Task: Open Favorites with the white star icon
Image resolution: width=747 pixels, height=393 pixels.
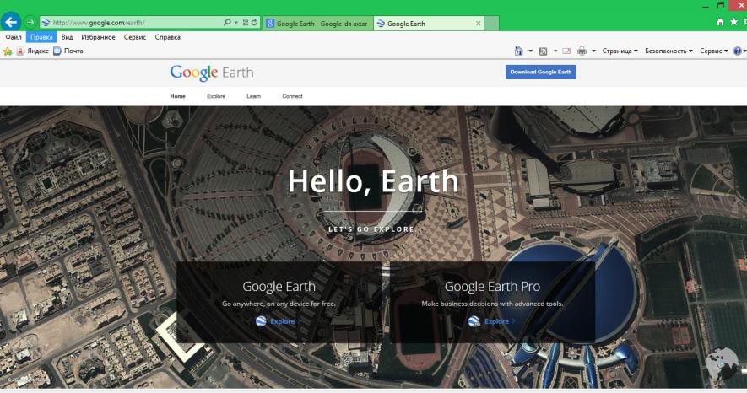Action: pos(734,22)
